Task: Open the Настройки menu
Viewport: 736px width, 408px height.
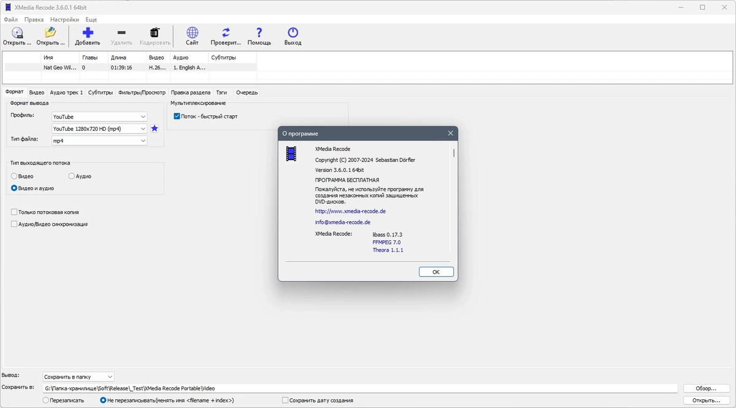Action: 64,20
